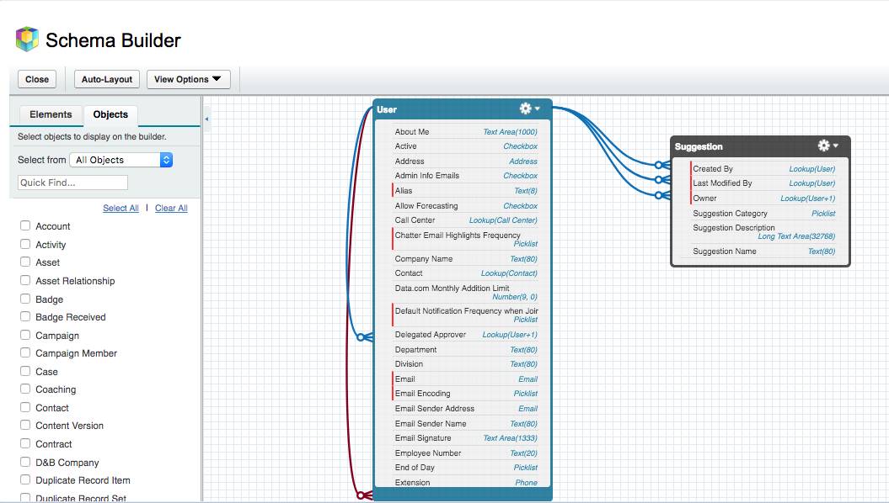This screenshot has height=503, width=889.
Task: Select the Content Version checkbox
Action: point(25,425)
